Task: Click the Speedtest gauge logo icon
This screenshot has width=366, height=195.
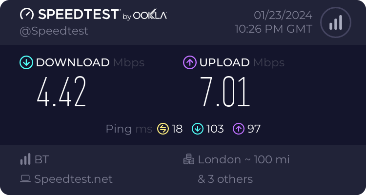Action: click(27, 14)
